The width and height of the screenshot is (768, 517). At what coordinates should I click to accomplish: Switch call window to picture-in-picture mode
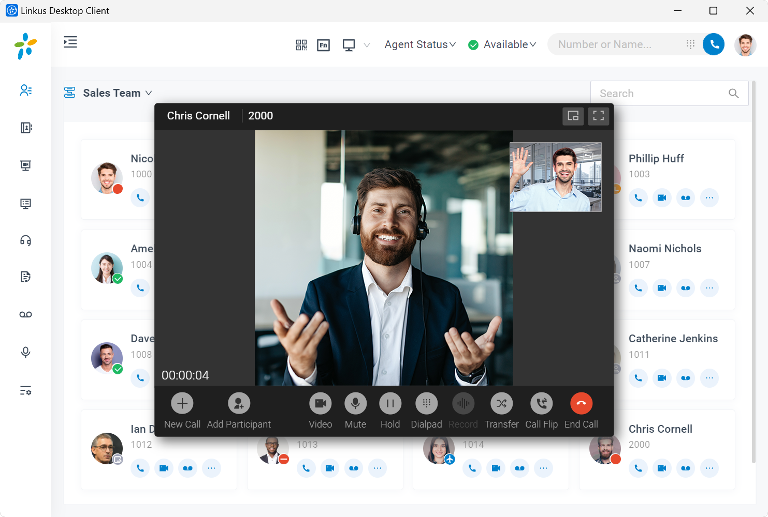click(x=573, y=116)
